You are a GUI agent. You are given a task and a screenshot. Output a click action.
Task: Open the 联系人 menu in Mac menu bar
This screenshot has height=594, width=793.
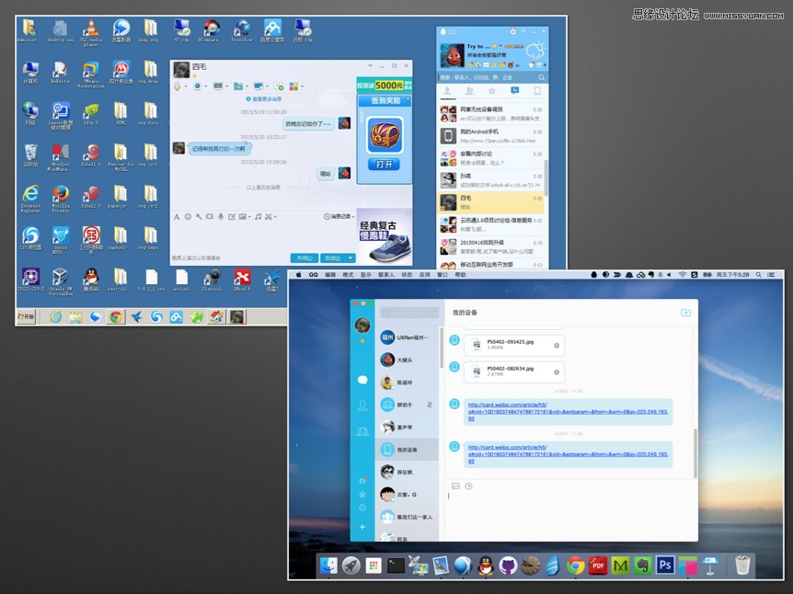point(385,275)
